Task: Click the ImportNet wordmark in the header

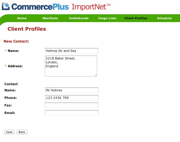Action: (91, 7)
